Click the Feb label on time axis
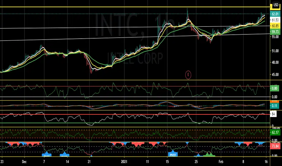 [x=221, y=162]
